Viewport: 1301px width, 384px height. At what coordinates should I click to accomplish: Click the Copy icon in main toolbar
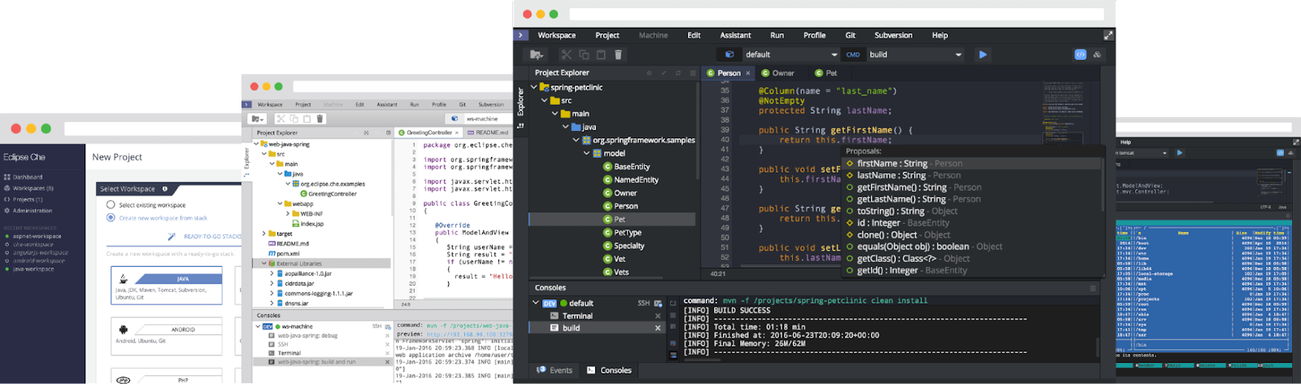[584, 55]
